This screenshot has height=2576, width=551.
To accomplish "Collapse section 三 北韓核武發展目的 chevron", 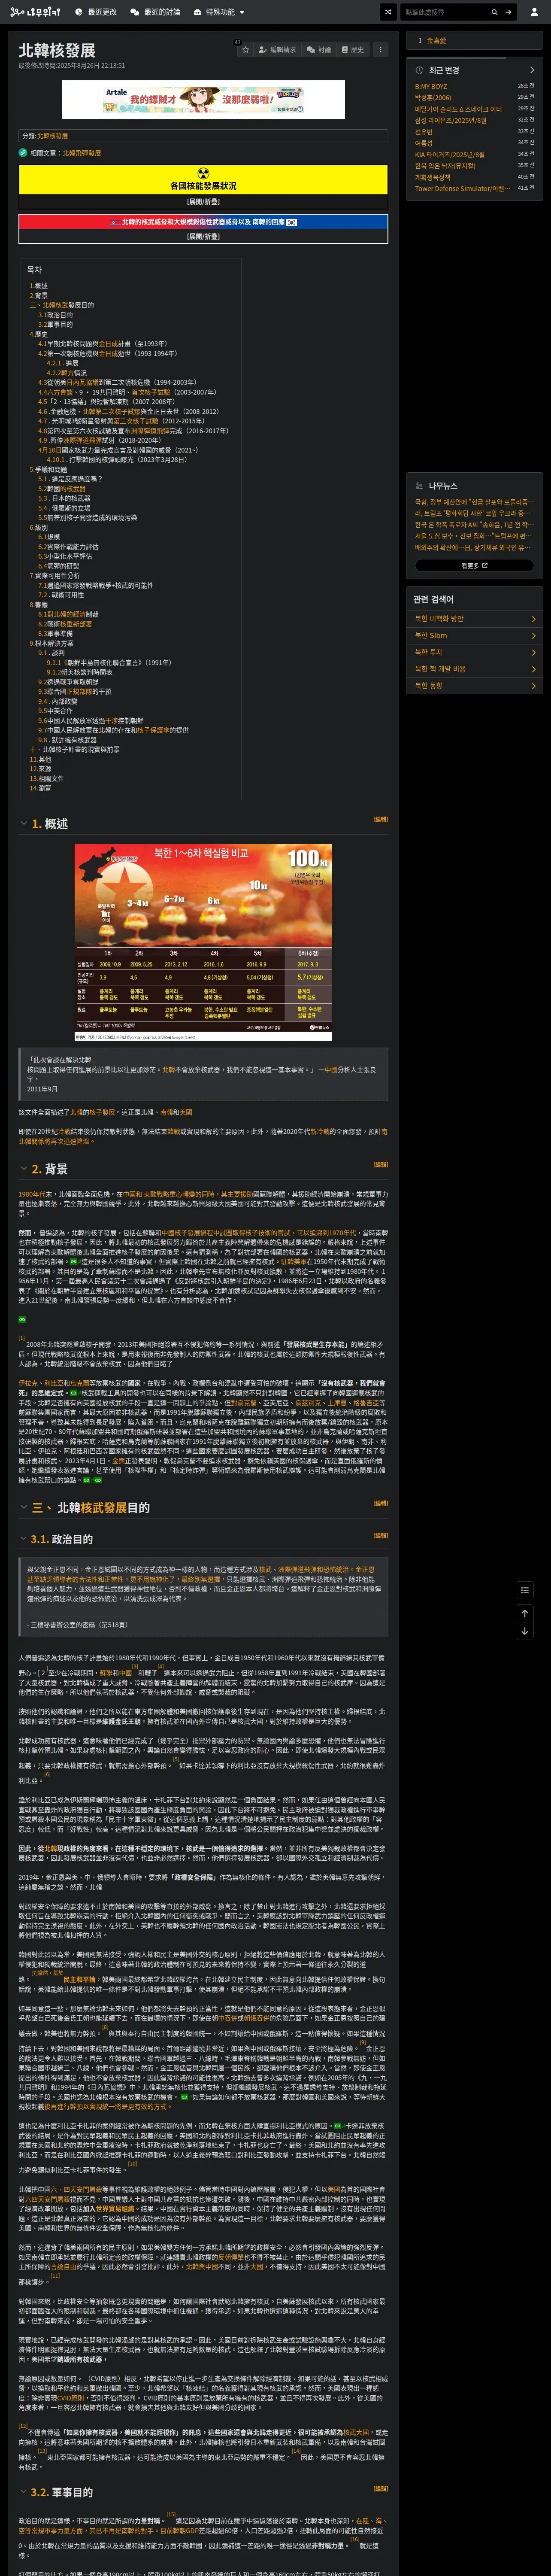I will [24, 1508].
